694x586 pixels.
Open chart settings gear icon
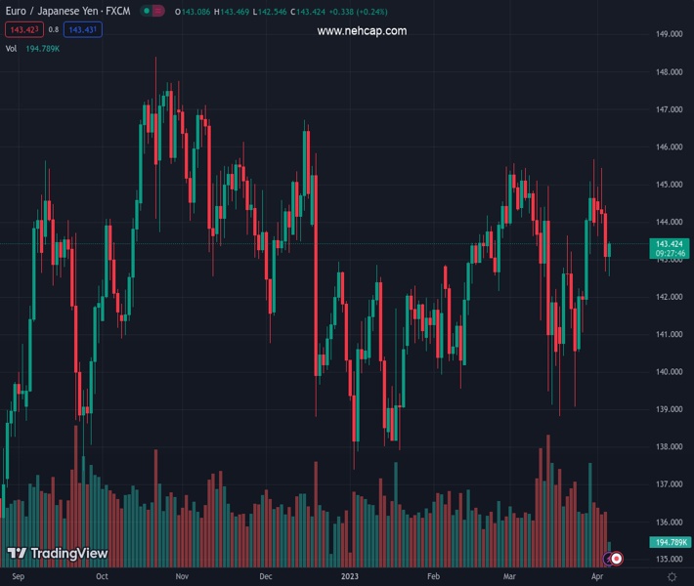coord(672,577)
